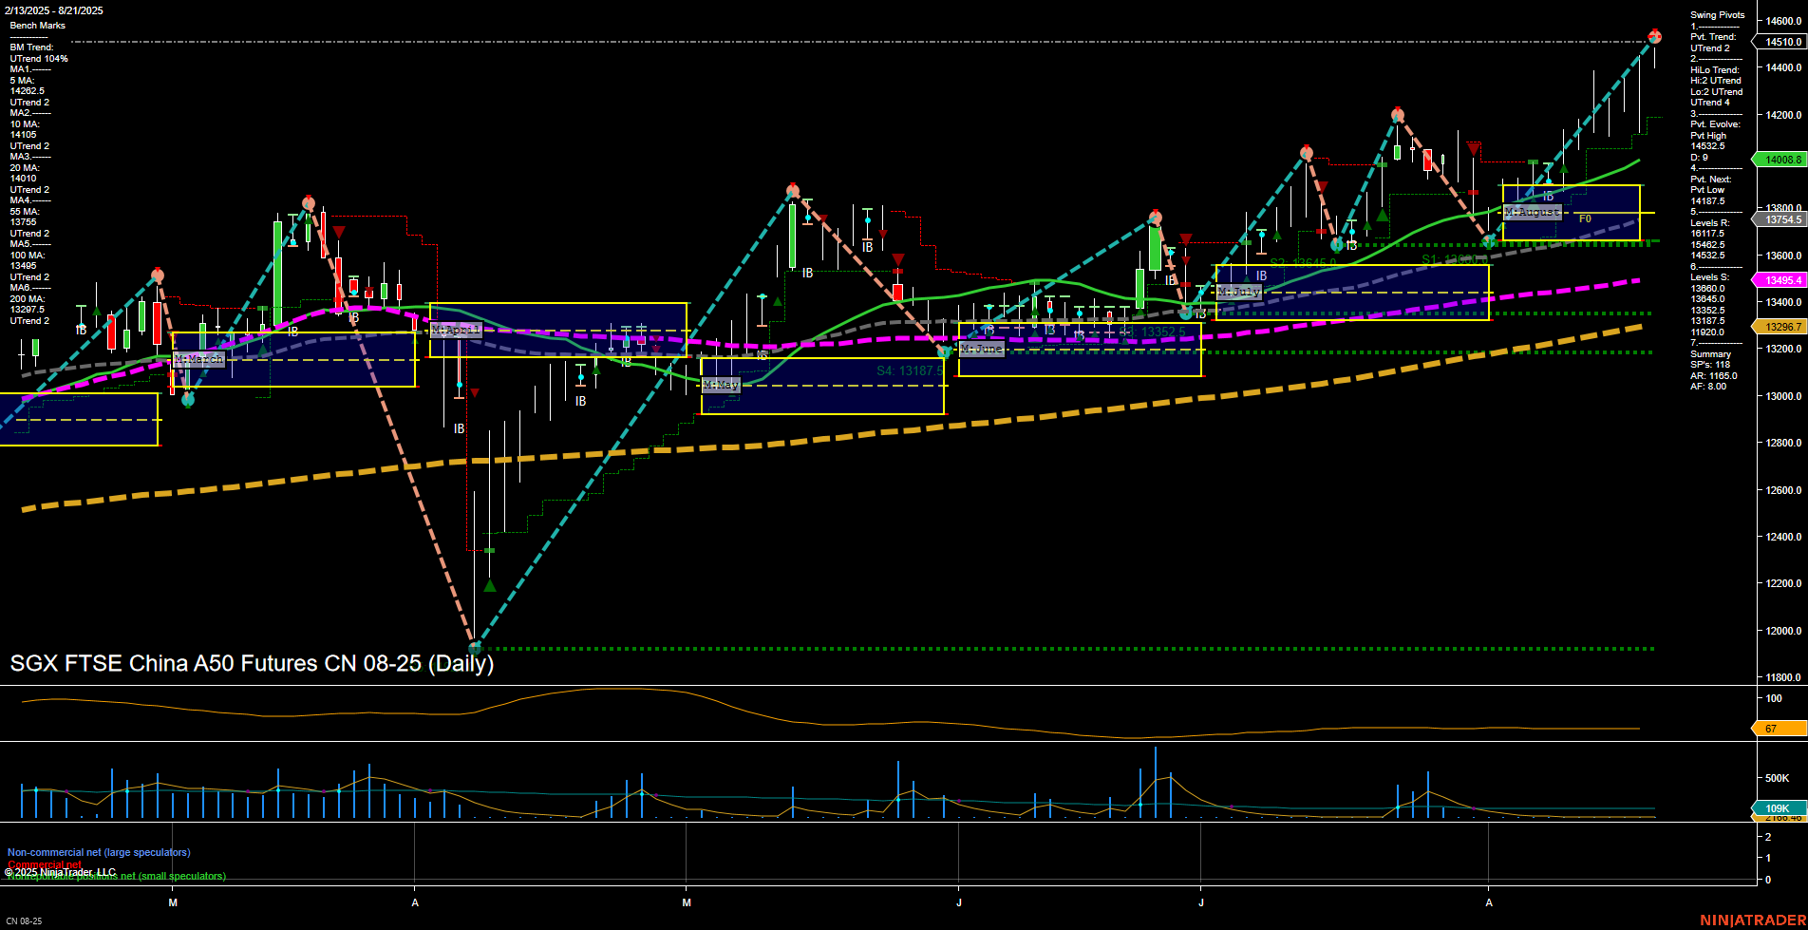Screen dimensions: 1808x930
Task: Click the Non-commercial net legend entry
Action: pos(98,852)
